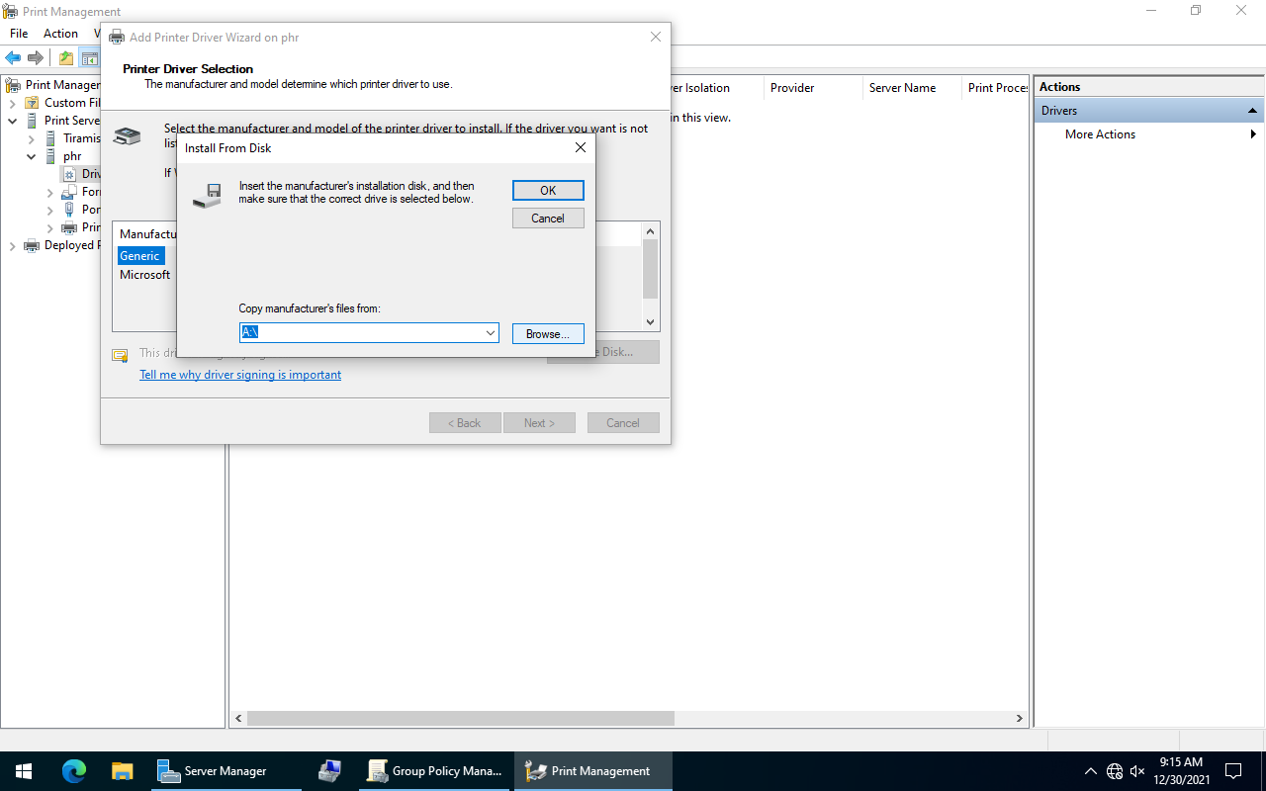Image resolution: width=1266 pixels, height=791 pixels.
Task: Open the 'Copy manufacturer's files from' dropdown
Action: (491, 333)
